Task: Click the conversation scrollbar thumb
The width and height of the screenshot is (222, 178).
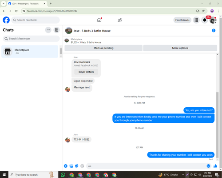Action: (217, 125)
